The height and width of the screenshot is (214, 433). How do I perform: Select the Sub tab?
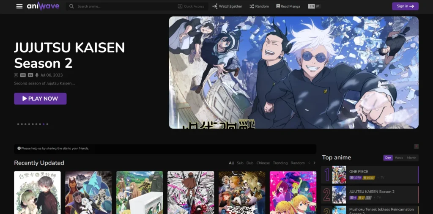point(240,163)
